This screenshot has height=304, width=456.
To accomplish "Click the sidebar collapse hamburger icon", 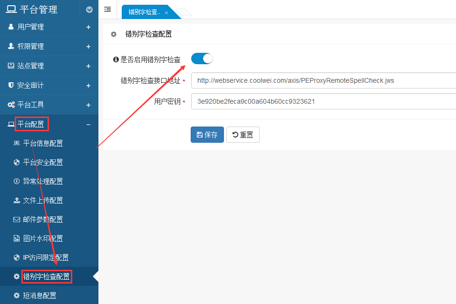I will (107, 9).
